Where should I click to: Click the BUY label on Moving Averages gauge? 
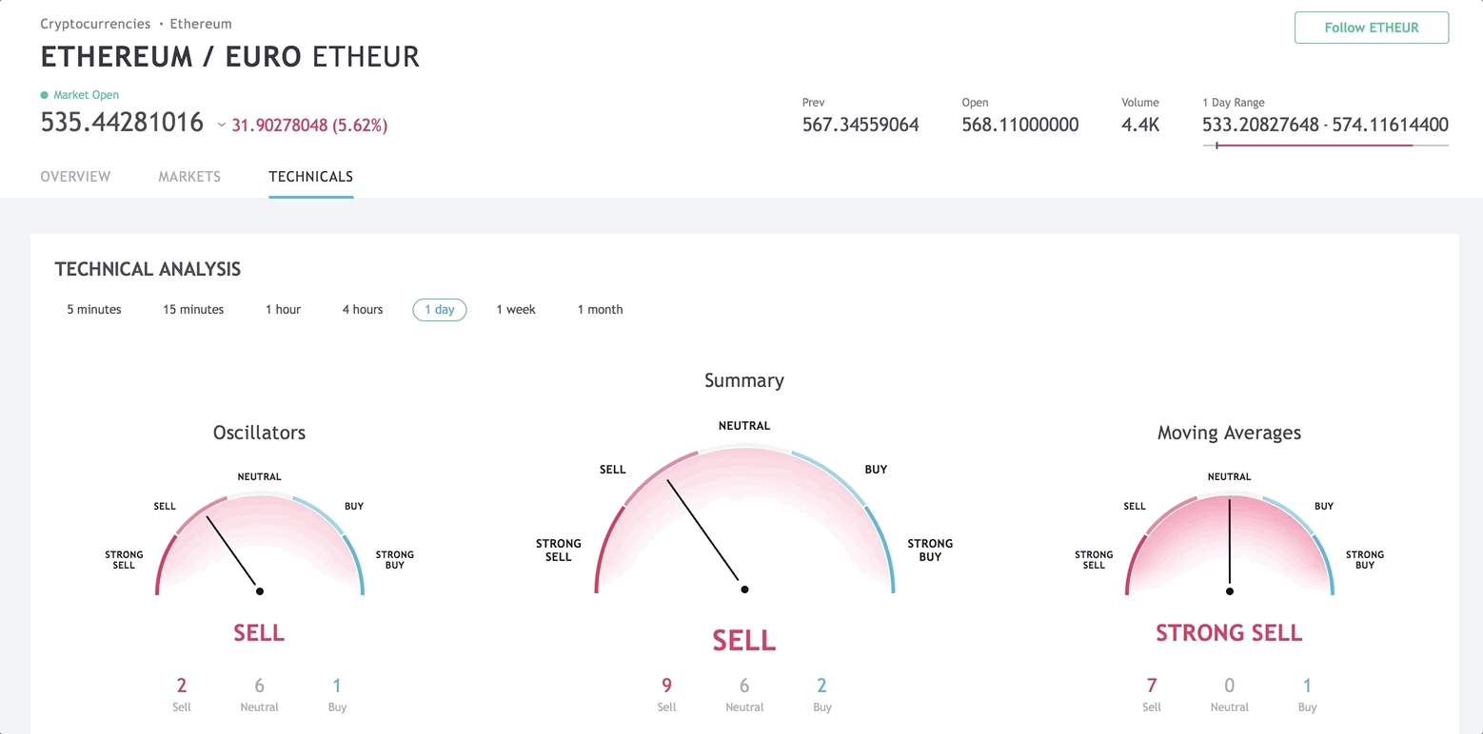(1324, 507)
